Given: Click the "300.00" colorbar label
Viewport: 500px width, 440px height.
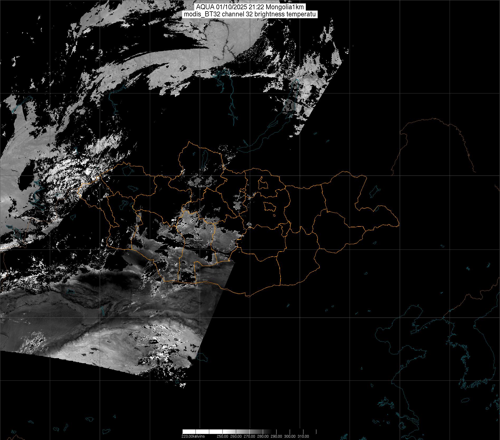Looking at the screenshot, I should [x=290, y=436].
